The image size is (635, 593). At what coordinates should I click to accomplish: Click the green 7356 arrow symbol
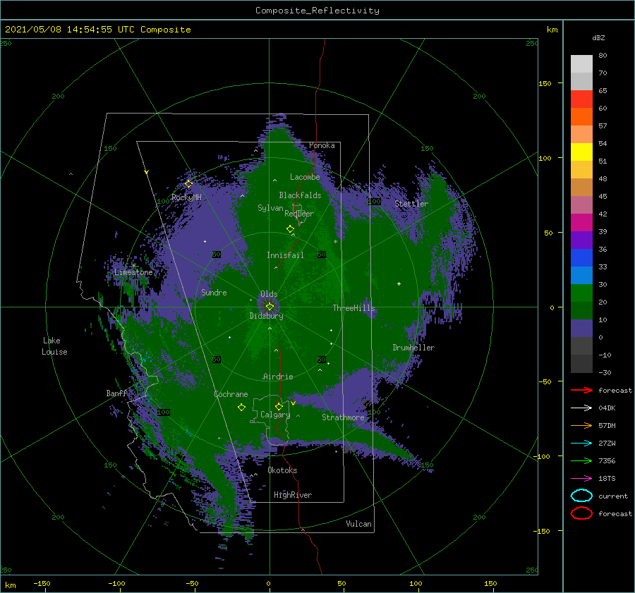(x=581, y=460)
